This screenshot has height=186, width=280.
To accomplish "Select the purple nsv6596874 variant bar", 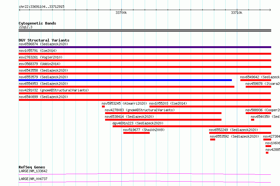I will click(x=145, y=47).
